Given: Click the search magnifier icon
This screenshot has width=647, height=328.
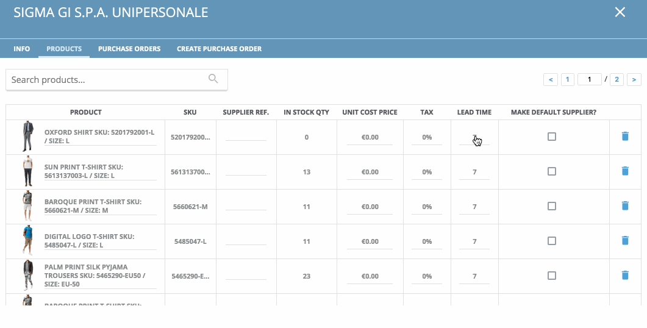Looking at the screenshot, I should click(x=213, y=79).
